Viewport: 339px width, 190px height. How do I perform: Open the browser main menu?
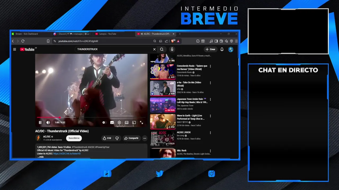click(x=236, y=41)
